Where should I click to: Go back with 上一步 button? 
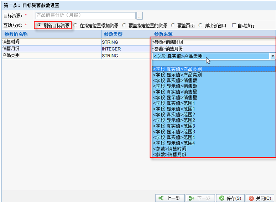[170, 198]
